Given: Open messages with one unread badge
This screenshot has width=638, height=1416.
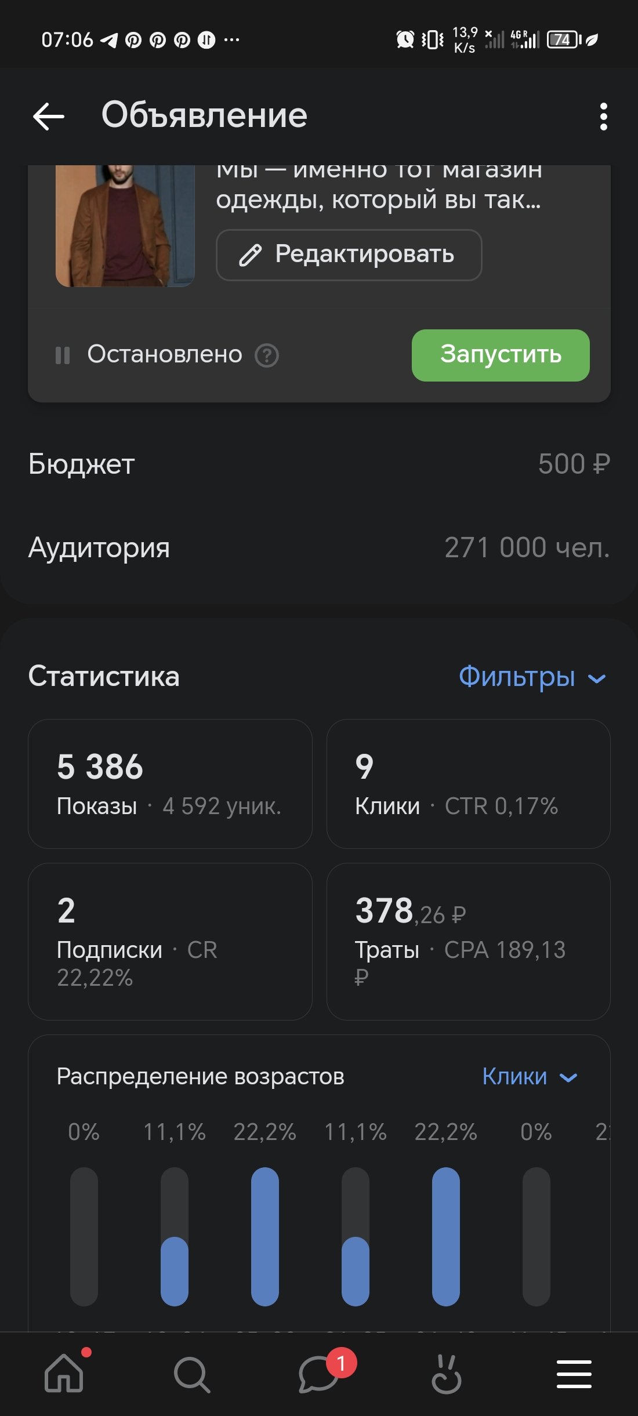Looking at the screenshot, I should pos(319,1374).
